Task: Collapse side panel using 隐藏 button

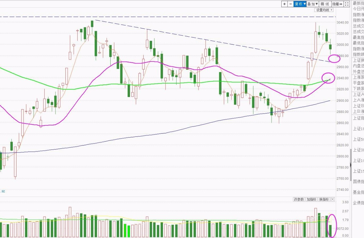Action: click(x=337, y=4)
